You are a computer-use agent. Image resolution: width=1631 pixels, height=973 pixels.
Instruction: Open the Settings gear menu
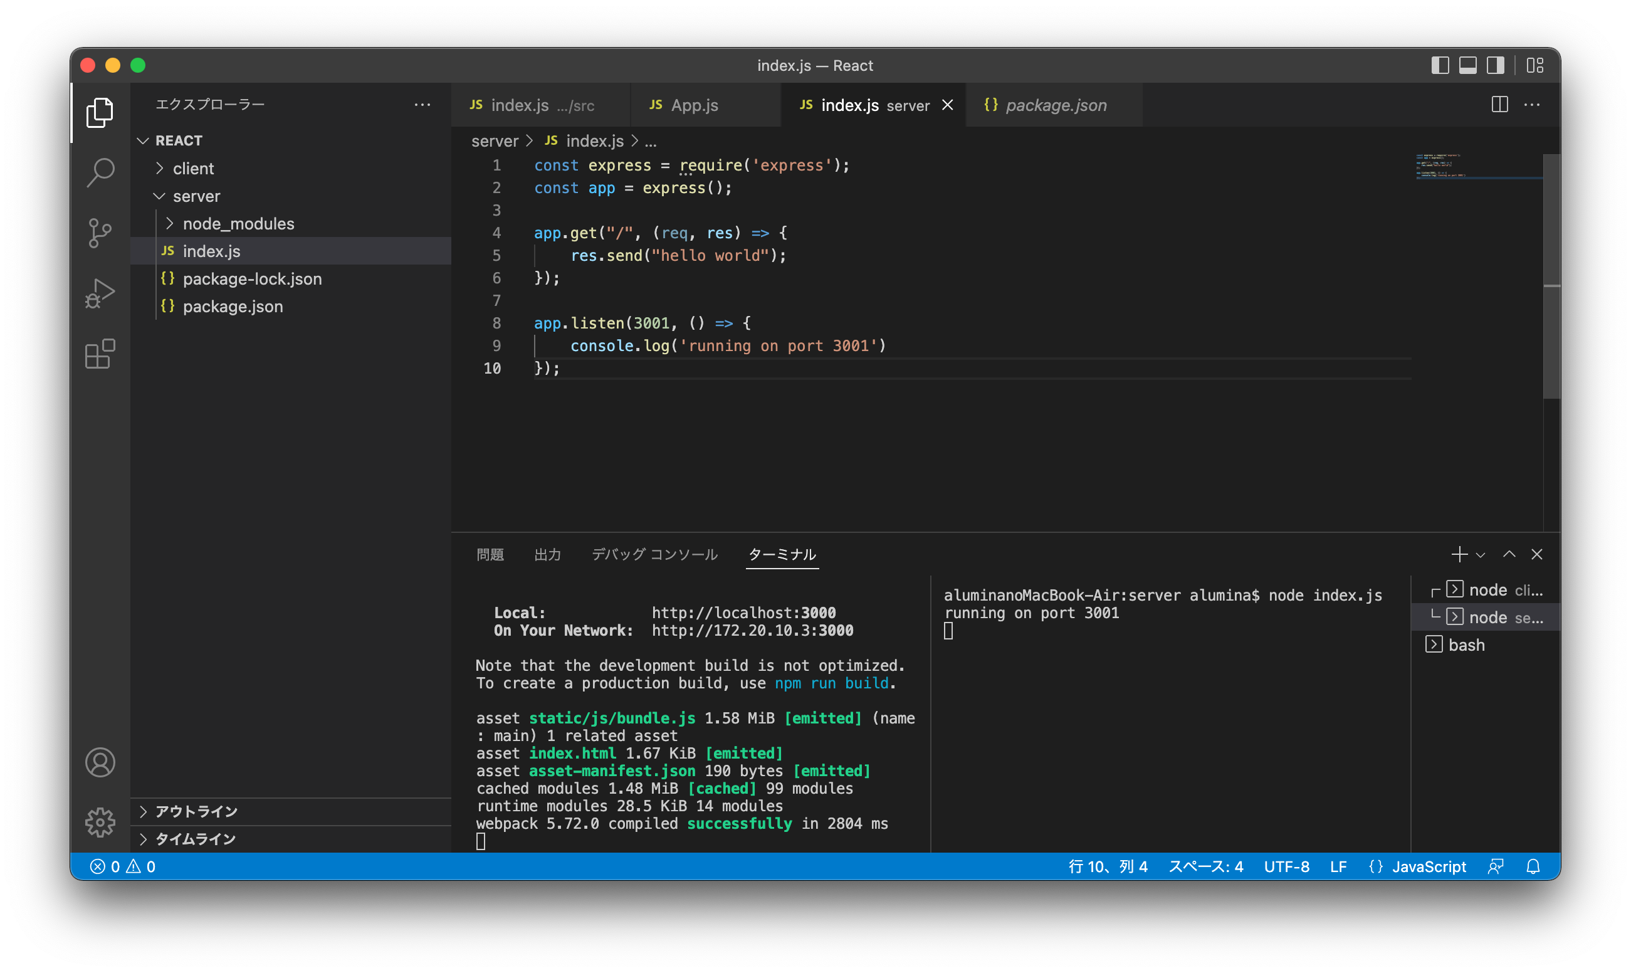pyautogui.click(x=100, y=822)
